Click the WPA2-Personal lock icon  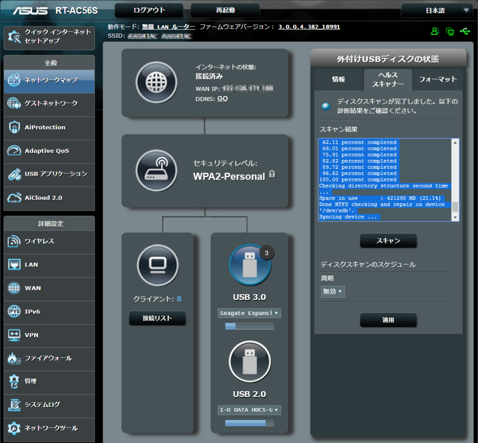(x=272, y=174)
